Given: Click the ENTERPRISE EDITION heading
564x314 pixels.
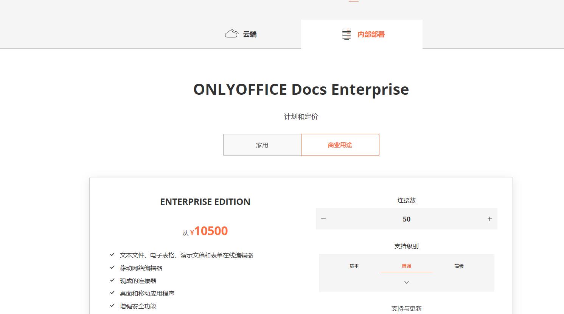Looking at the screenshot, I should [205, 202].
